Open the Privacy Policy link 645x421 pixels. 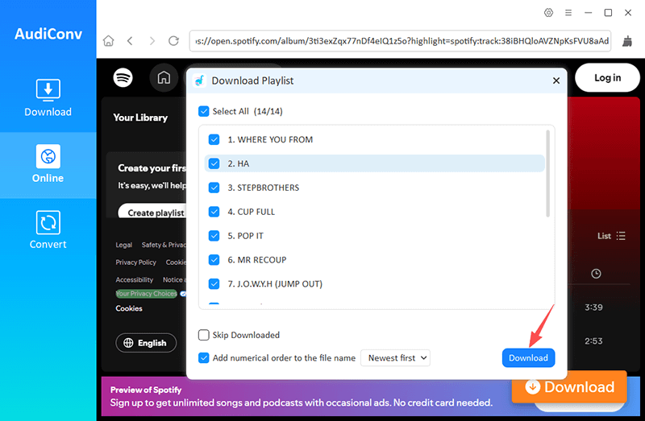tap(135, 262)
